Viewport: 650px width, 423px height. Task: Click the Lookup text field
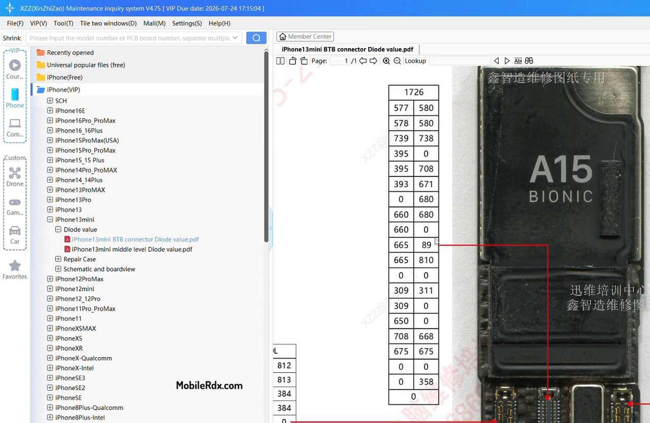click(x=458, y=61)
